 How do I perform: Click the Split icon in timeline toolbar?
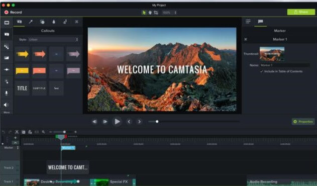point(37,132)
